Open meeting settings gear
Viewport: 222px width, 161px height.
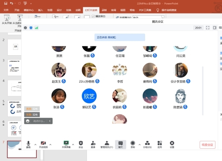pyautogui.click(x=172, y=144)
